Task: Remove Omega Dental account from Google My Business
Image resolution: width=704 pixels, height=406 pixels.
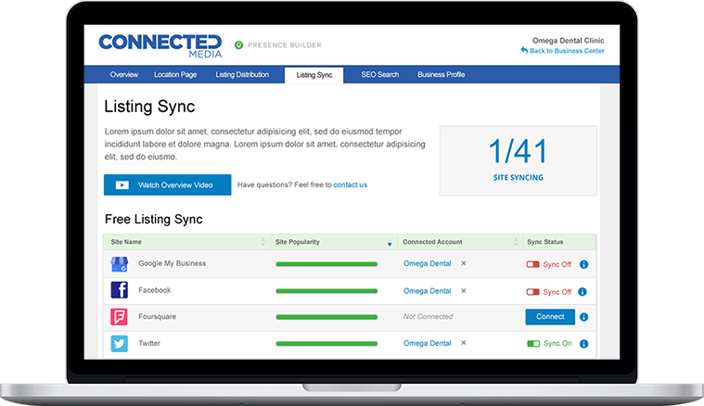Action: [464, 263]
